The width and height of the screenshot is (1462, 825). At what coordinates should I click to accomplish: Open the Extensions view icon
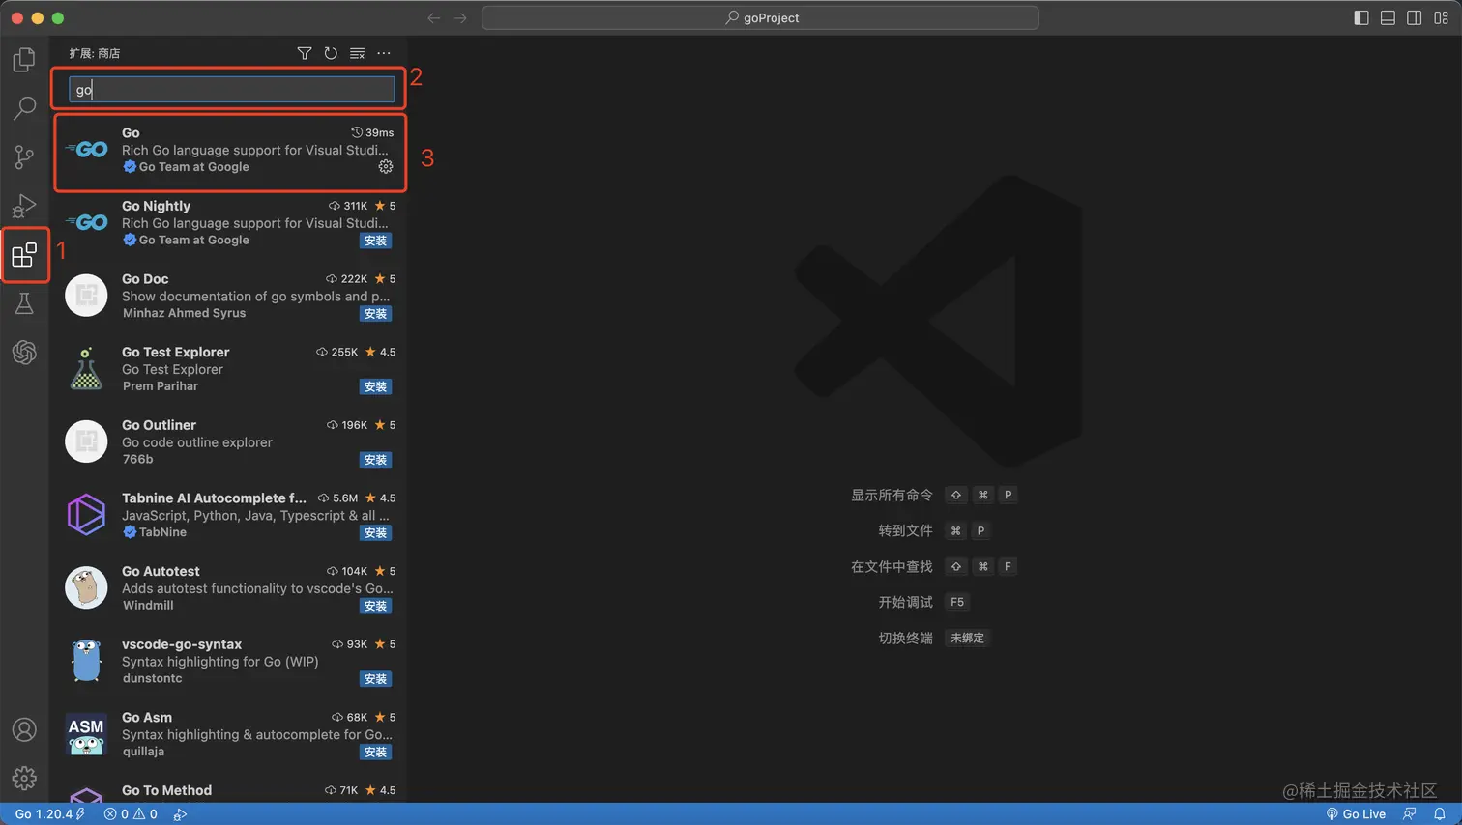[24, 255]
